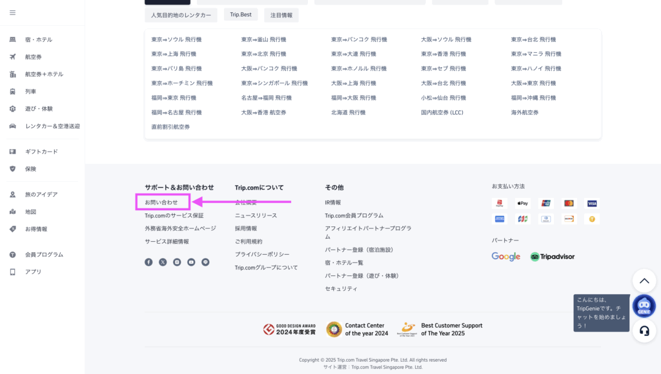661x374 pixels.
Task: Switch to the Trip.Best tab
Action: coord(241,14)
